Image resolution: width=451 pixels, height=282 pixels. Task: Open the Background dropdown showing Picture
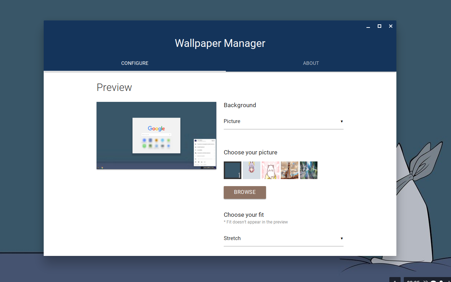[284, 121]
